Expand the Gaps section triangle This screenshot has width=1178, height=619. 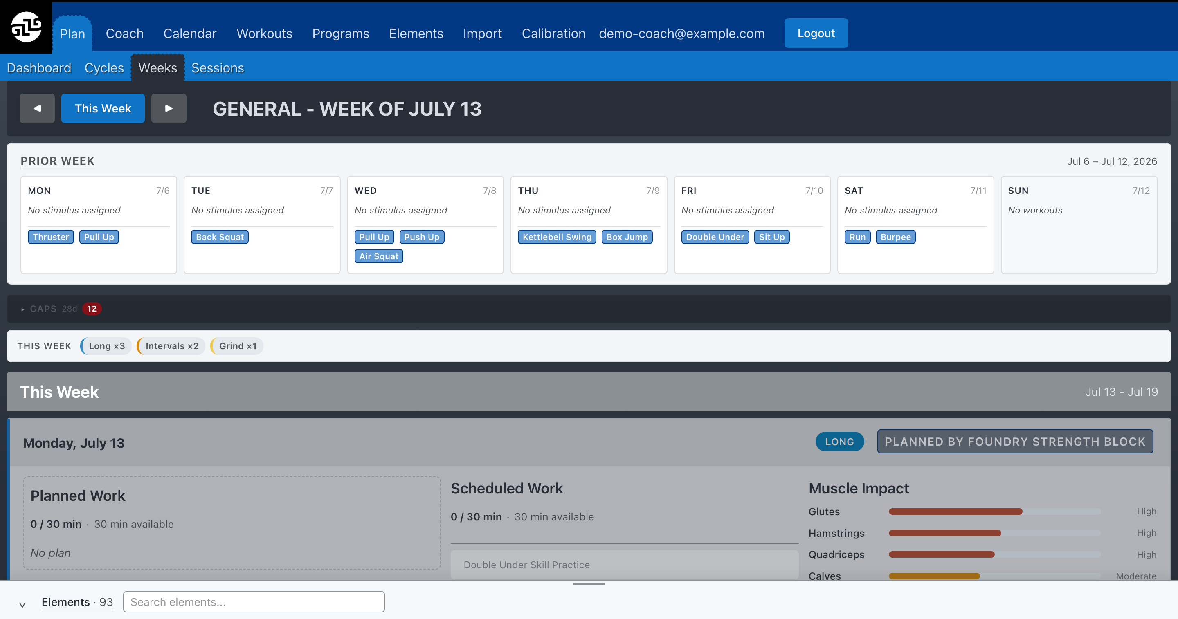pos(22,309)
